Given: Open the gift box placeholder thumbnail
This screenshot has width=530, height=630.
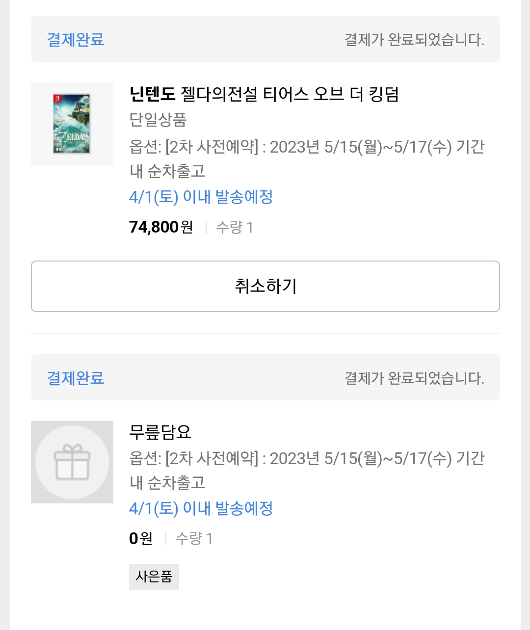Looking at the screenshot, I should pos(72,462).
